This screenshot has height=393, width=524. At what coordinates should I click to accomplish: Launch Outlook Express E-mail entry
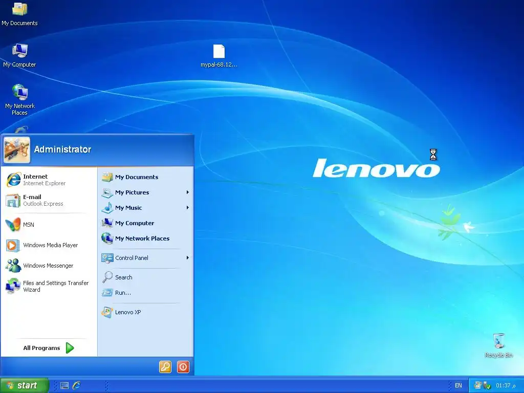(x=49, y=200)
